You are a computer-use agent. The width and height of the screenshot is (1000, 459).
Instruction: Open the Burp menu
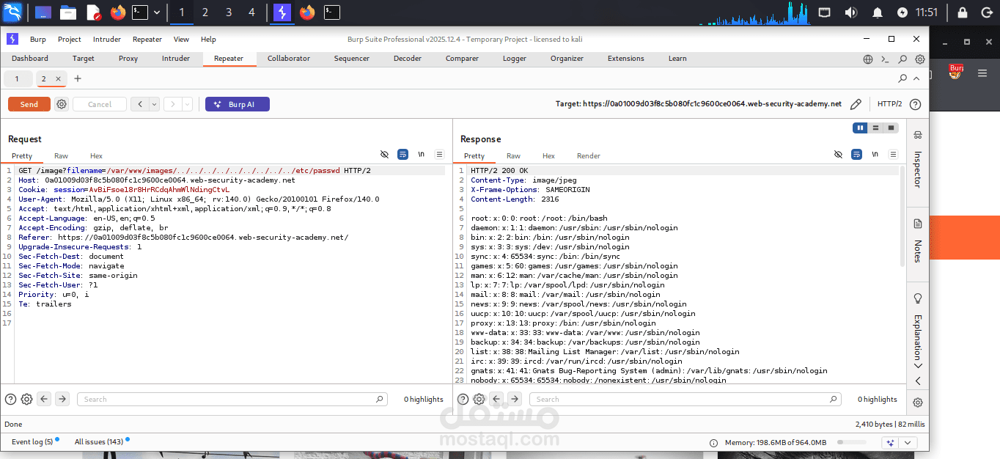point(37,40)
